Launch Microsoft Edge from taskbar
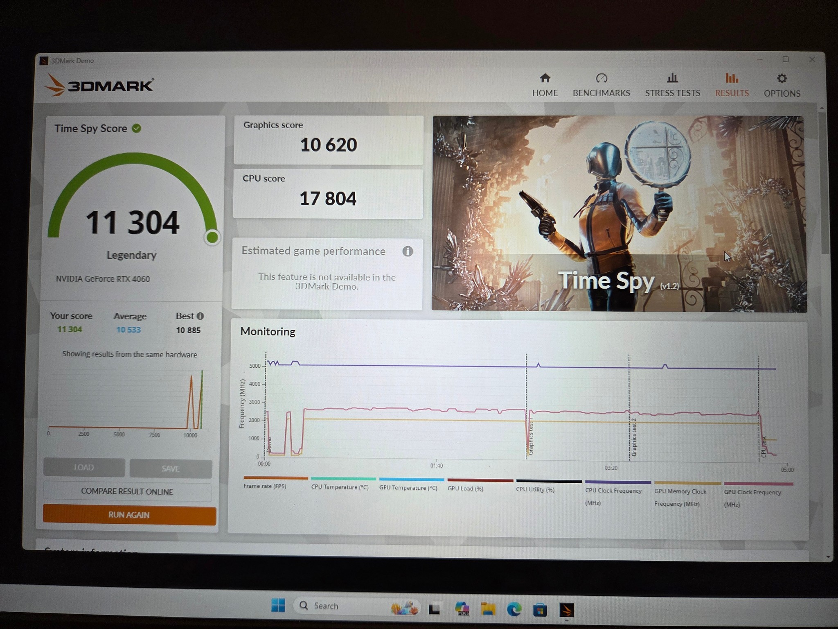 click(x=514, y=609)
